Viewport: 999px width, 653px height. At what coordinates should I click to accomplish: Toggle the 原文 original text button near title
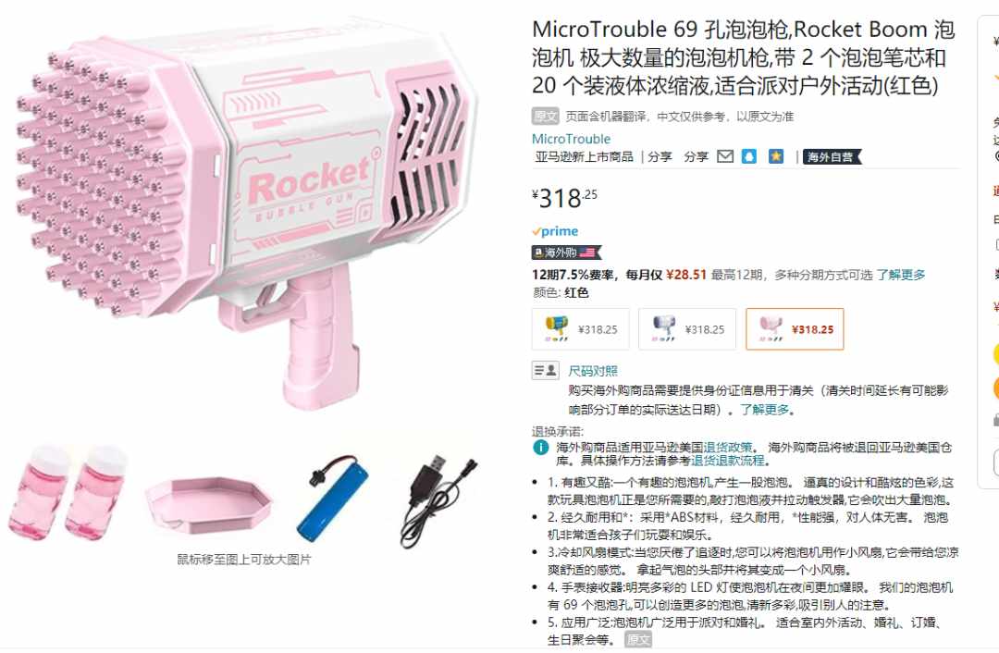click(546, 116)
